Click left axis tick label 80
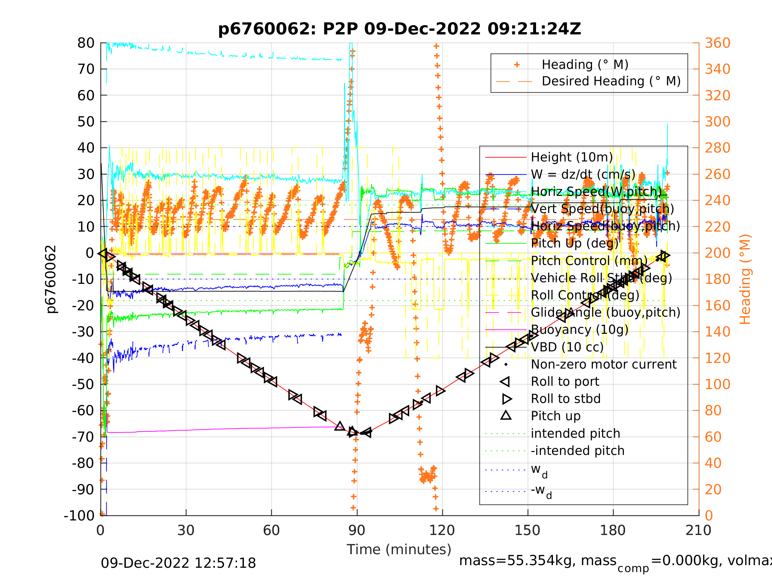The height and width of the screenshot is (579, 772). click(x=86, y=43)
